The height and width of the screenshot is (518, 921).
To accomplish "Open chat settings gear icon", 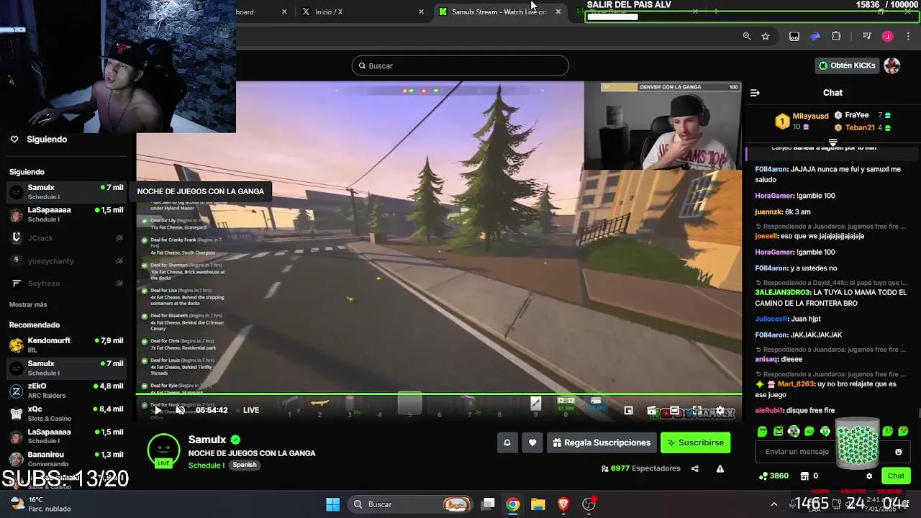I will 869,476.
